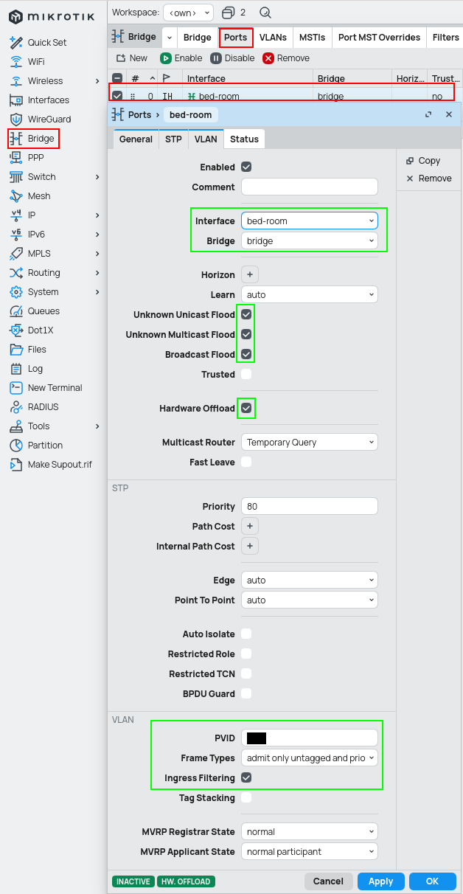Toggle Ingress Filtering checkbox

coord(246,778)
